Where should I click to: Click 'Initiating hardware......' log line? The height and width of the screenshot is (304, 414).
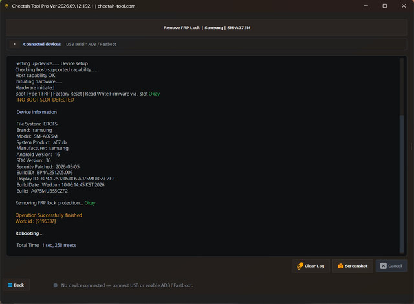pos(39,81)
